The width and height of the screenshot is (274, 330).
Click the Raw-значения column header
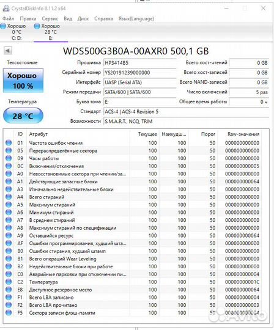click(x=240, y=134)
